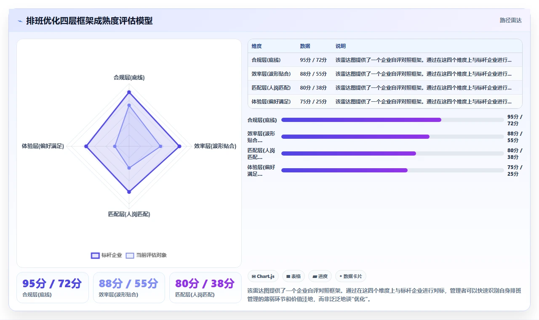The width and height of the screenshot is (539, 320).
Task: Select the 体验层(偏好满足) table row cell
Action: click(271, 102)
